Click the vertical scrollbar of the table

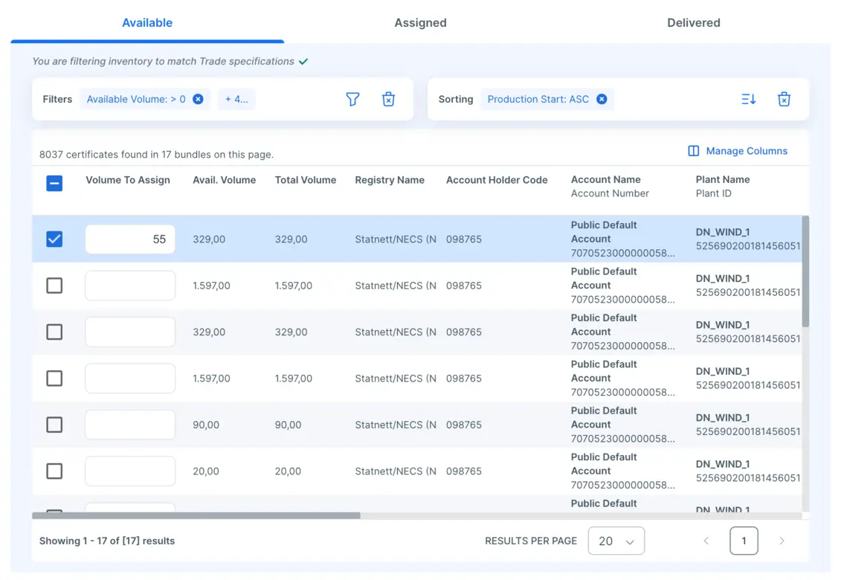[x=805, y=271]
